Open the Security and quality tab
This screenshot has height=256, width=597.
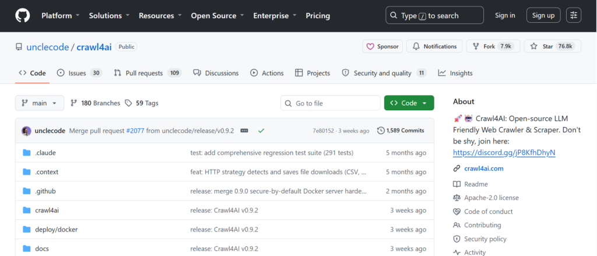coord(384,73)
